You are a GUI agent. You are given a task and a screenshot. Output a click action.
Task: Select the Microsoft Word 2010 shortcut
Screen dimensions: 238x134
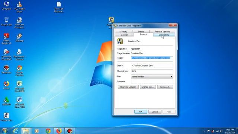(x=19, y=103)
